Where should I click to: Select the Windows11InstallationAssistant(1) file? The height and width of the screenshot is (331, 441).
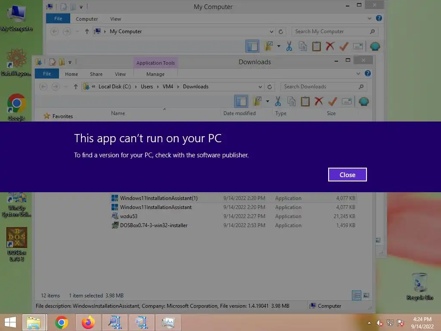233,198
